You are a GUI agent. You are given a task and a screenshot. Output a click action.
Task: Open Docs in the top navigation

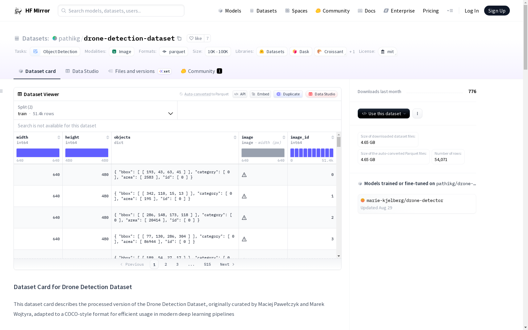(x=367, y=11)
